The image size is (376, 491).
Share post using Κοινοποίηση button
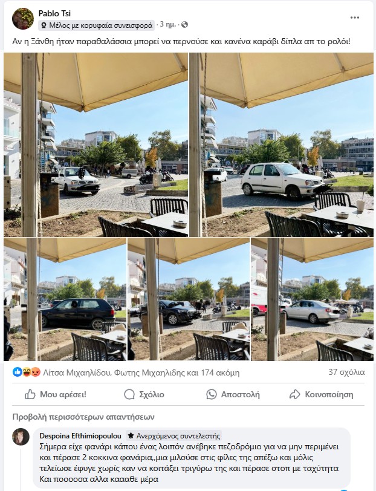coord(321,394)
